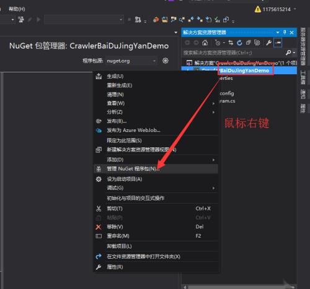
Task: Open the 工具箱 side tab
Action: point(303,77)
